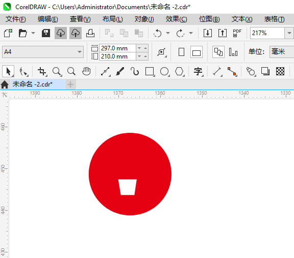This screenshot has height=258, width=294.
Task: Open the Undo history dropdown arrow
Action: coord(168,33)
